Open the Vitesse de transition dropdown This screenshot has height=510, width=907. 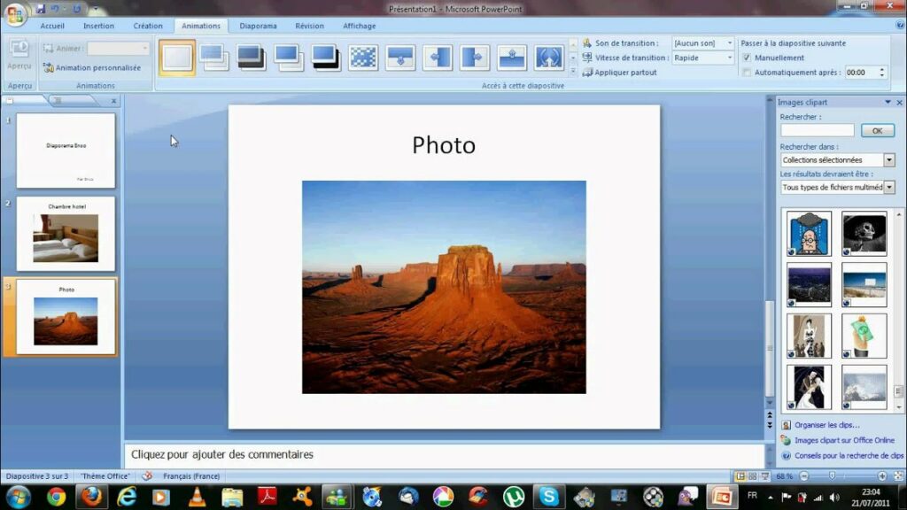point(730,57)
